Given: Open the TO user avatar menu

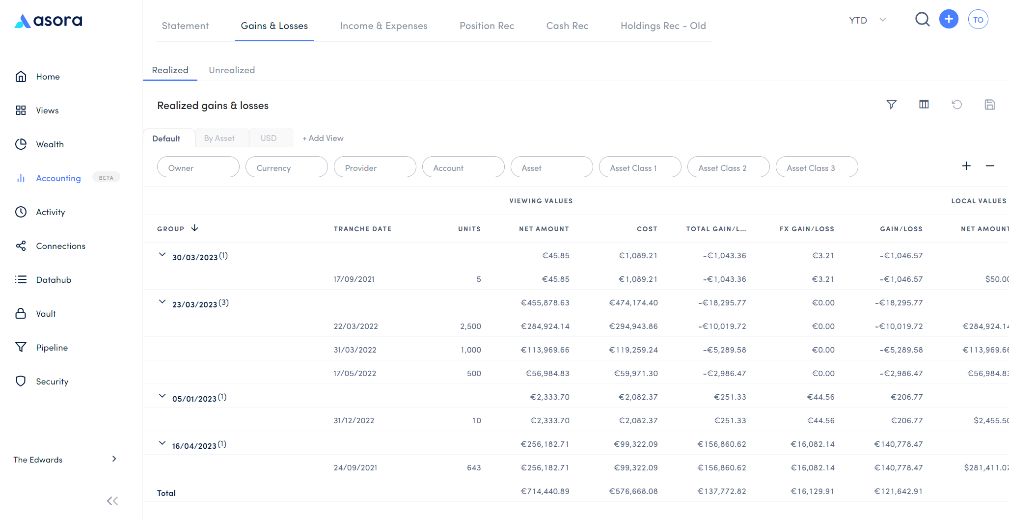Looking at the screenshot, I should tap(978, 20).
